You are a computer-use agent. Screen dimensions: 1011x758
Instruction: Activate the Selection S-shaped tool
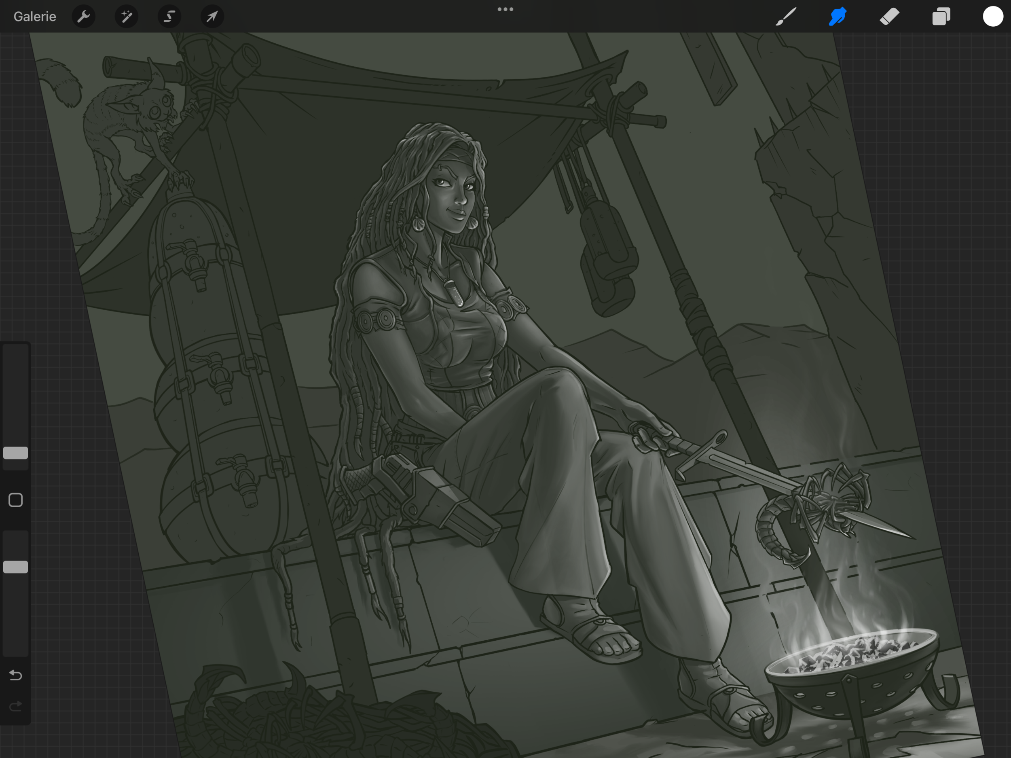coord(169,17)
